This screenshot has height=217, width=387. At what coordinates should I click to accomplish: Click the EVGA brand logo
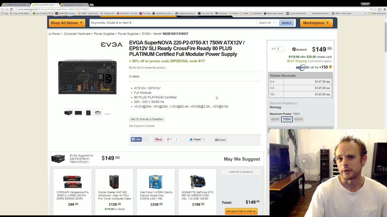[x=112, y=45]
